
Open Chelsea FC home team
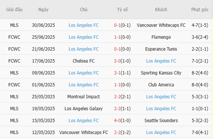[x=84, y=61]
